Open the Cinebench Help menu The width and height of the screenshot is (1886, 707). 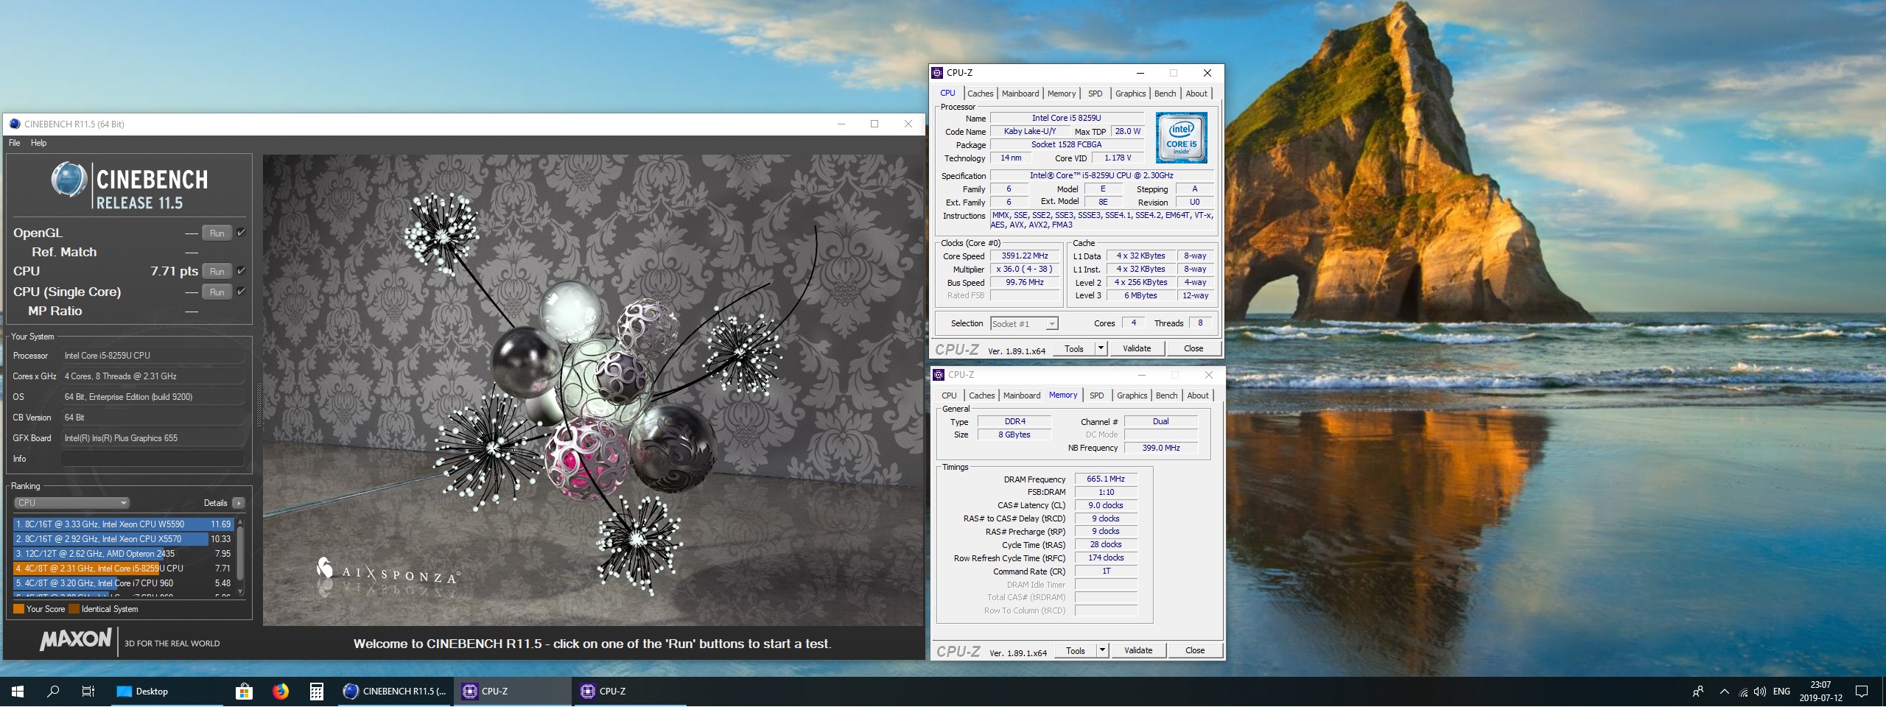pos(38,143)
